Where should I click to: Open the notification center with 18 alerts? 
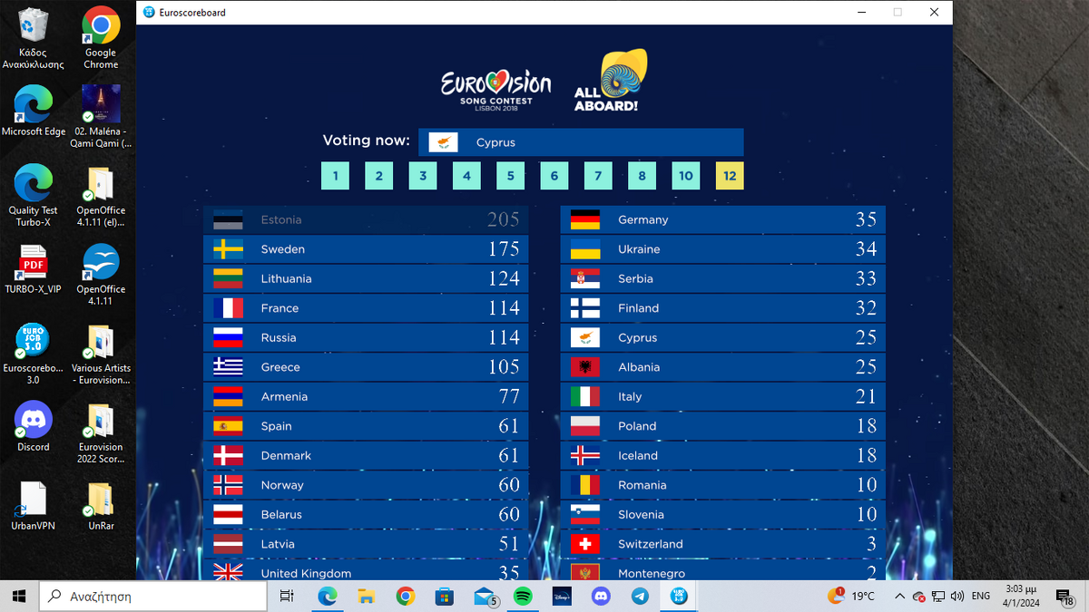(1065, 596)
